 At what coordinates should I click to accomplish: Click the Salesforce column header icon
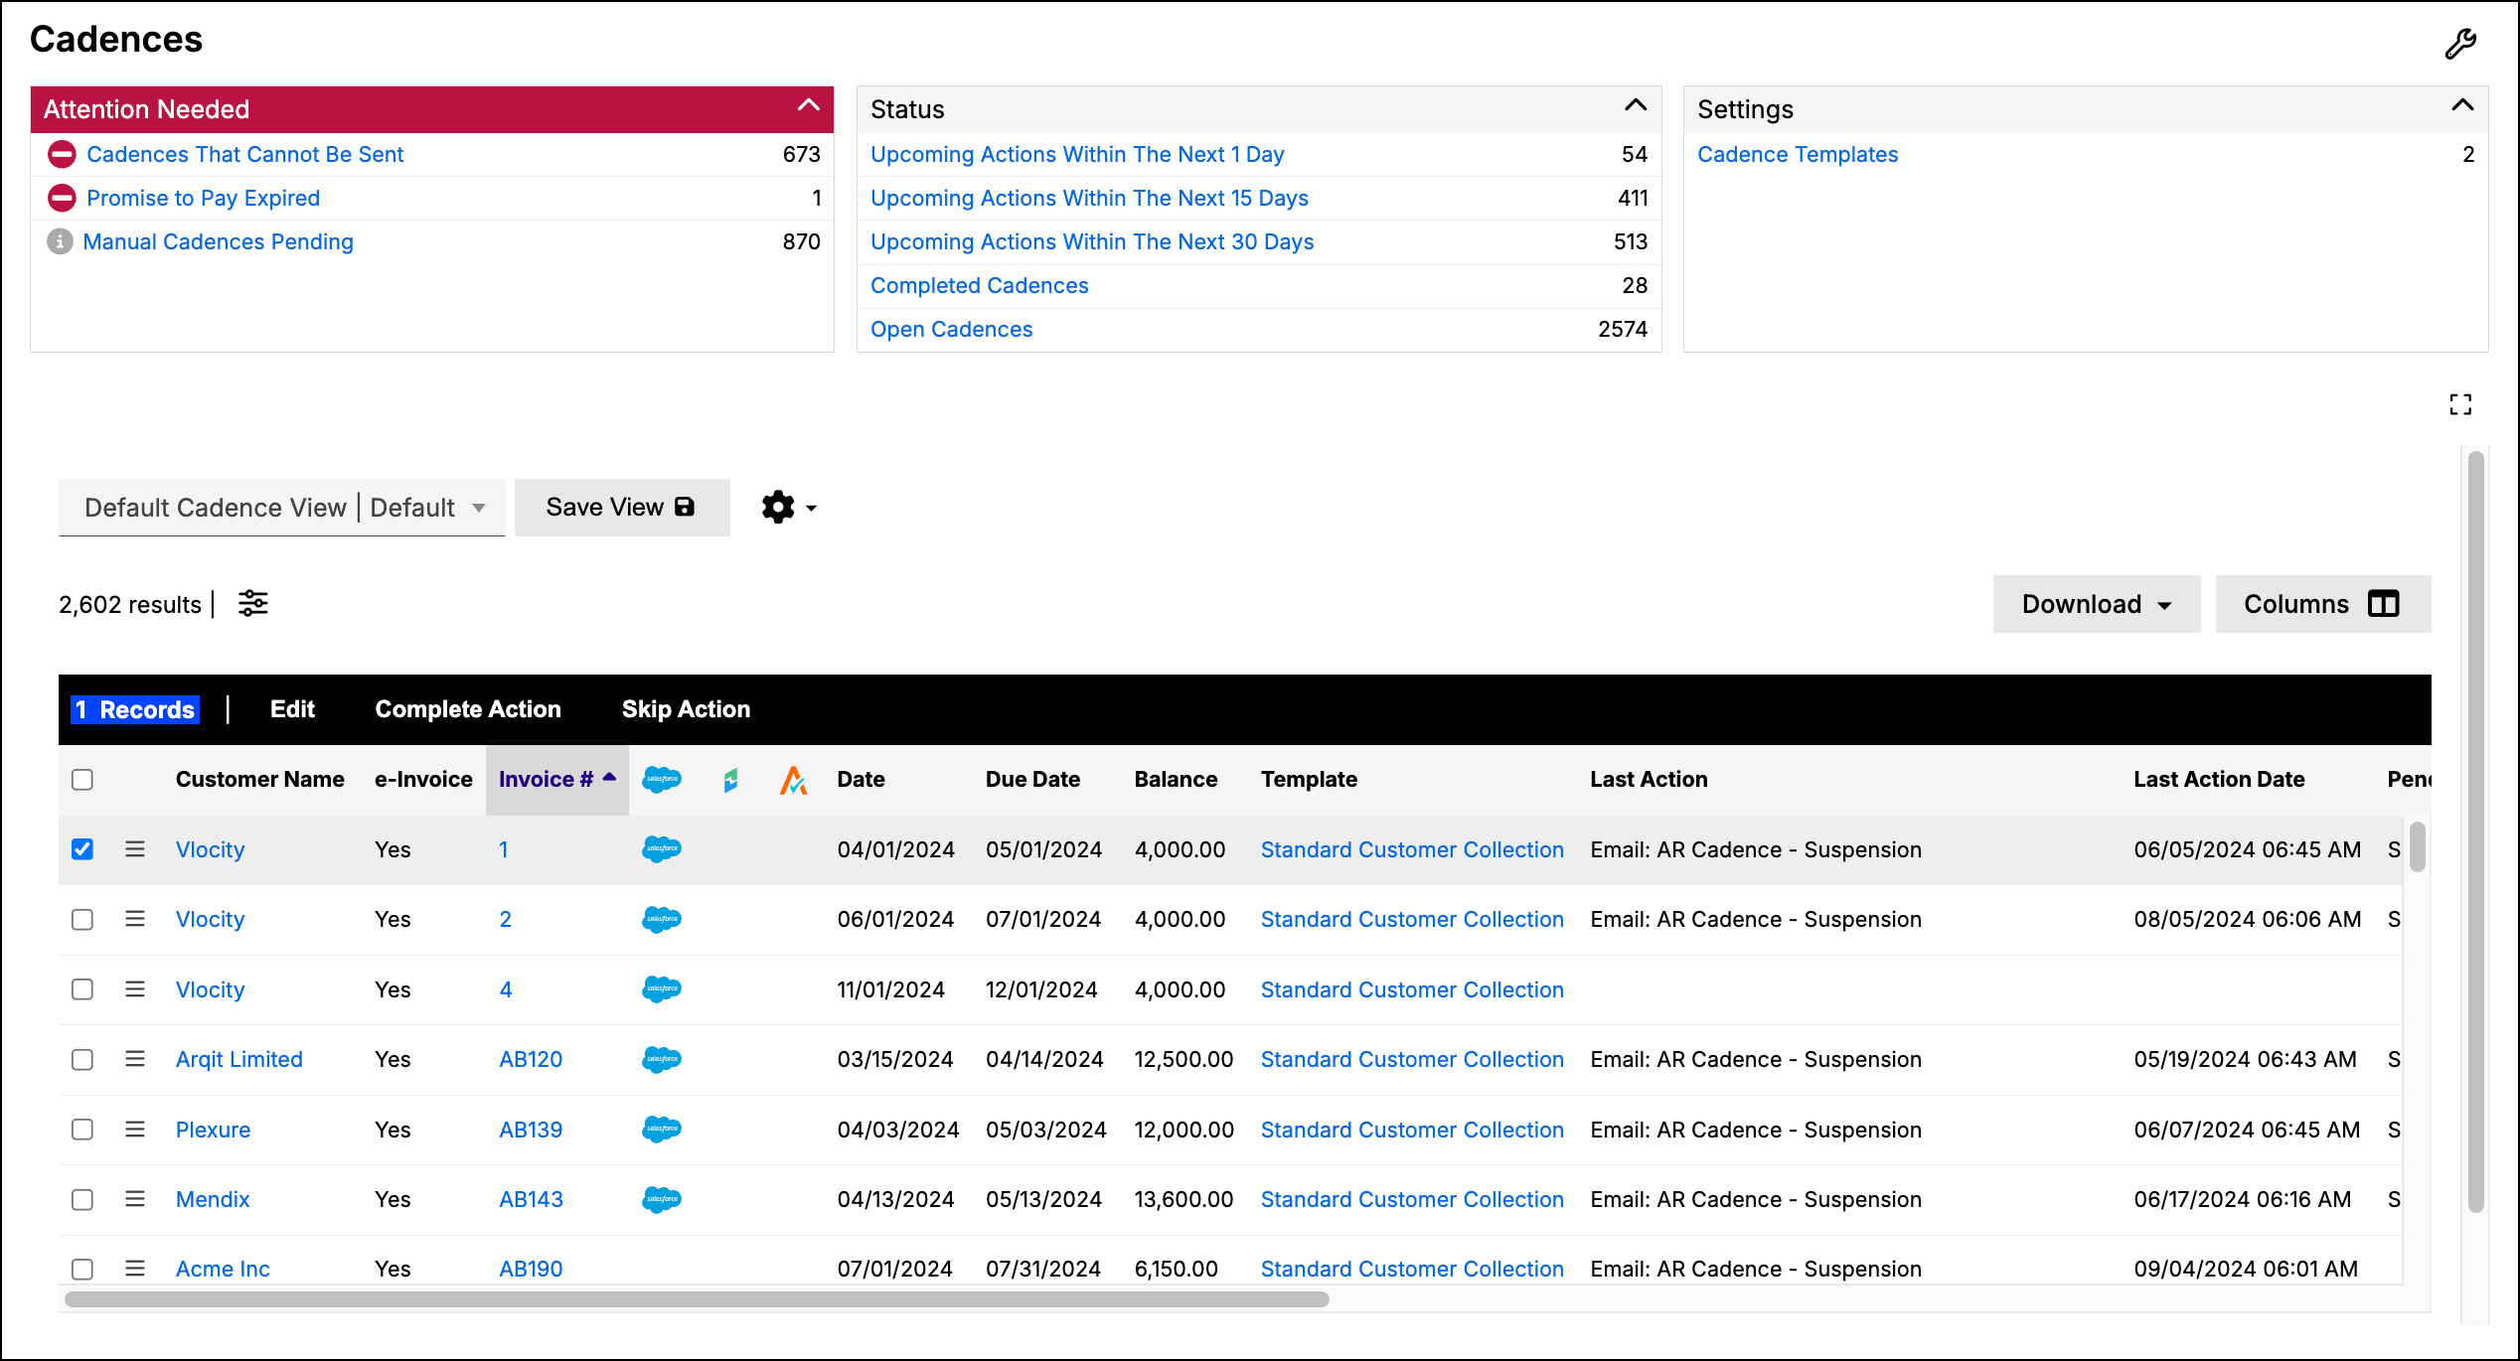(x=662, y=780)
